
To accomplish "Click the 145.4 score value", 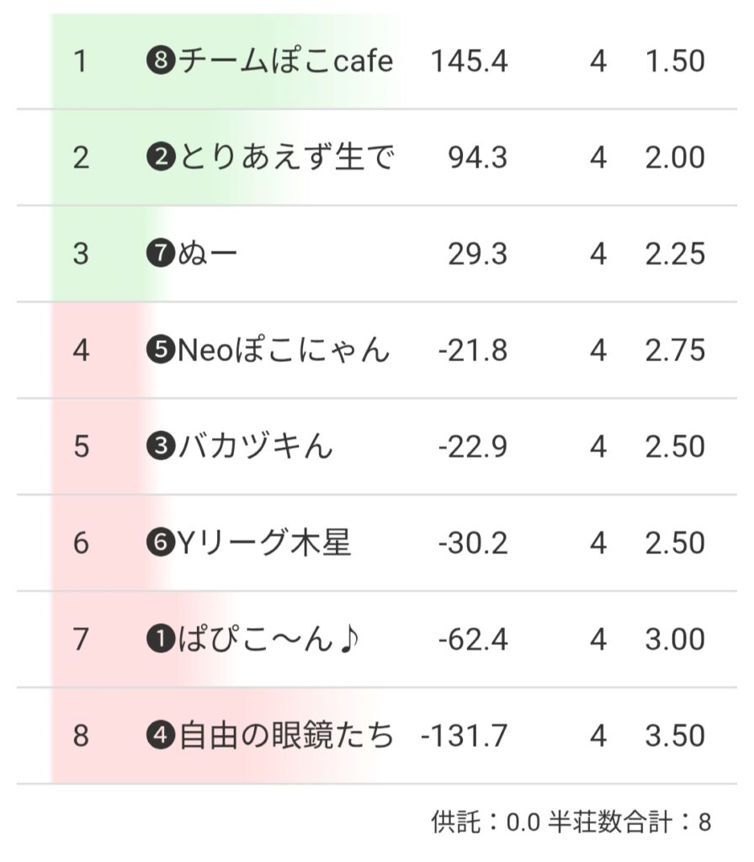I will (x=470, y=61).
